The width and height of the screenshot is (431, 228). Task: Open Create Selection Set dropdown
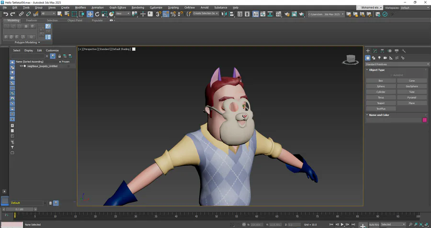205,13
